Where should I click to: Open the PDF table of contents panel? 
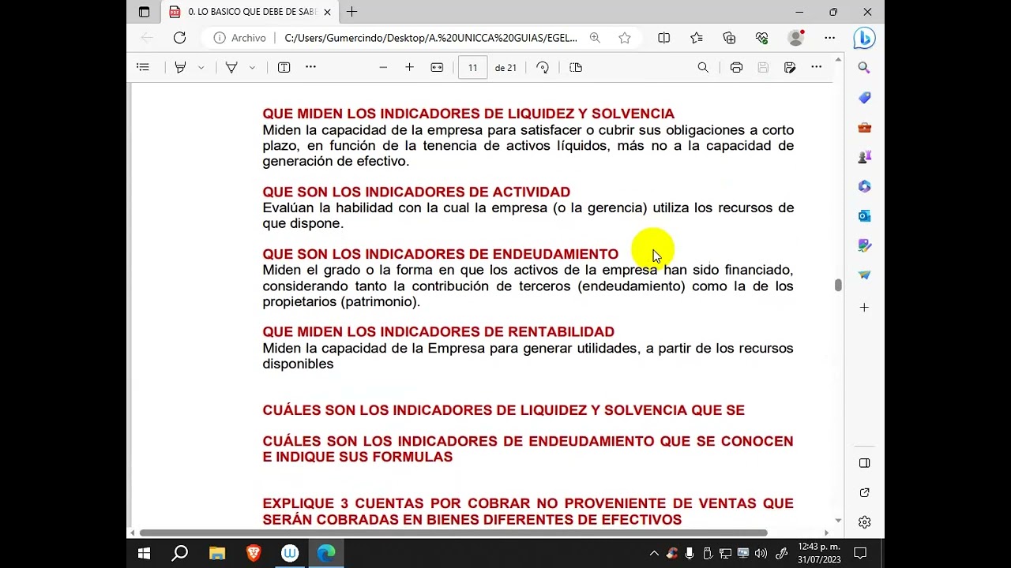[143, 68]
